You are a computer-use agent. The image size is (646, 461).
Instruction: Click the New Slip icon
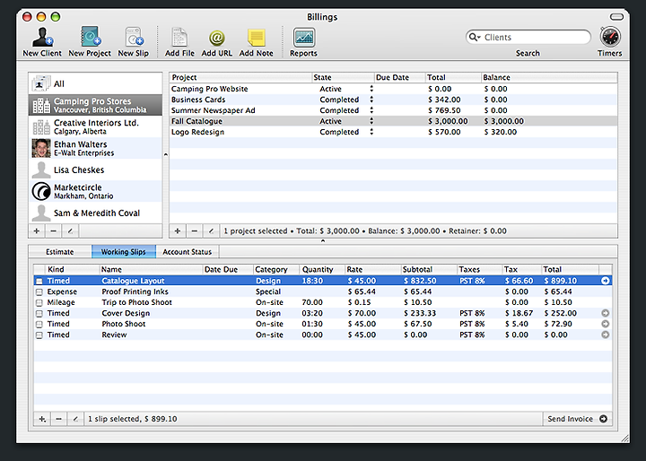coord(134,37)
